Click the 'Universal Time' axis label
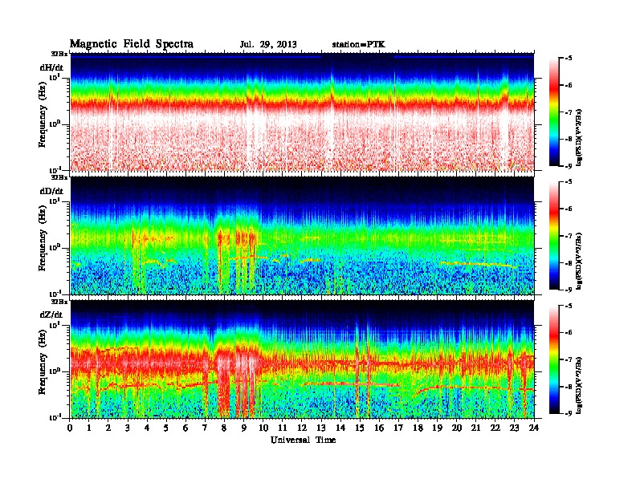Screen dimensions: 636x491 click(x=303, y=440)
